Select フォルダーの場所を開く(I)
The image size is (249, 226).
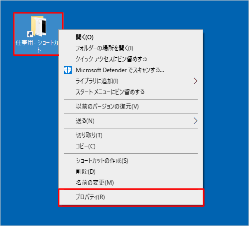pos(131,48)
